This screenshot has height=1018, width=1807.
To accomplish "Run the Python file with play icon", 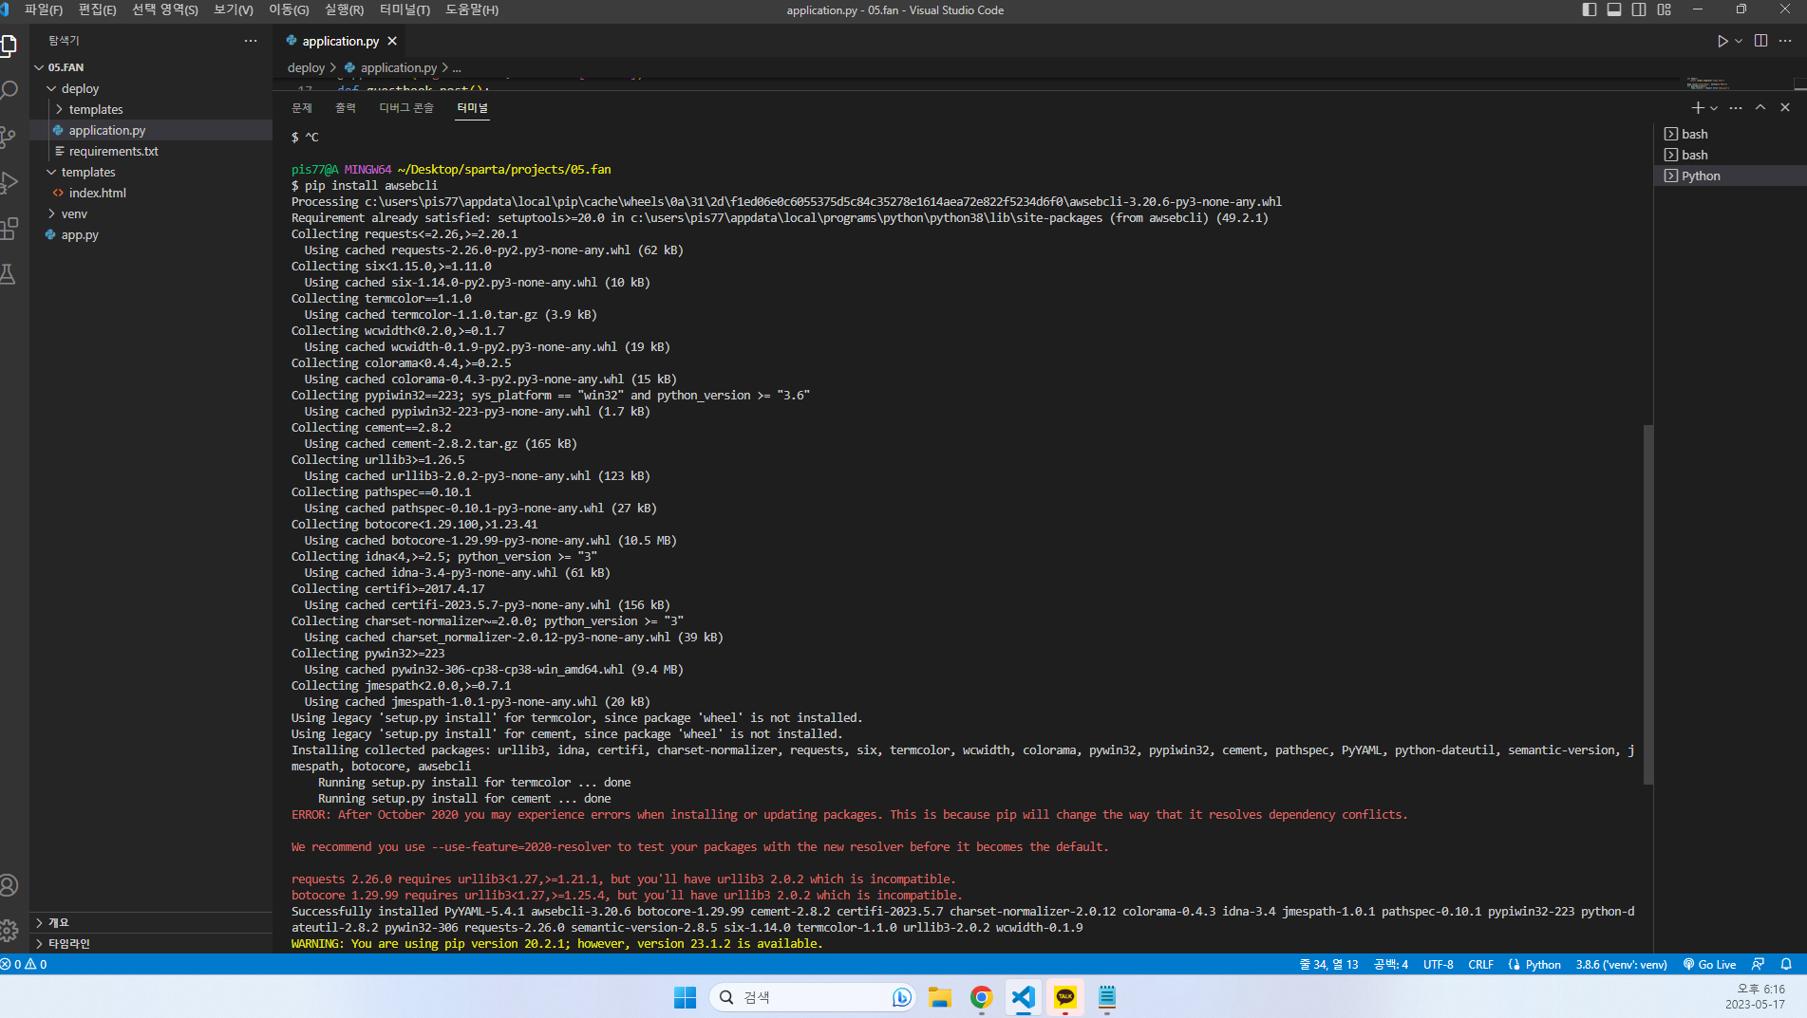I will click(1722, 41).
